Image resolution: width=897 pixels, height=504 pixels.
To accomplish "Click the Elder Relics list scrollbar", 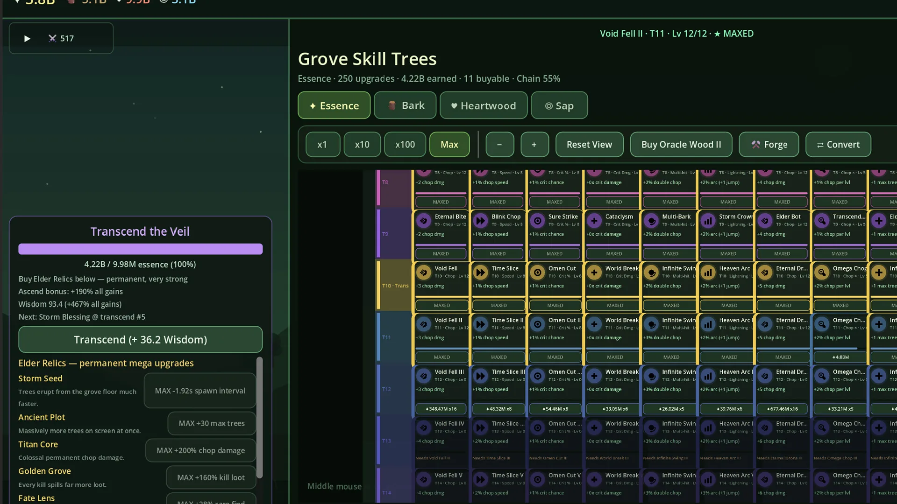I will click(259, 418).
